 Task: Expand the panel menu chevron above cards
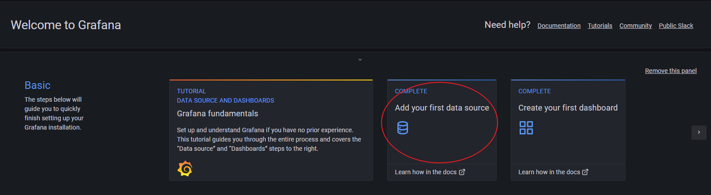tap(360, 60)
